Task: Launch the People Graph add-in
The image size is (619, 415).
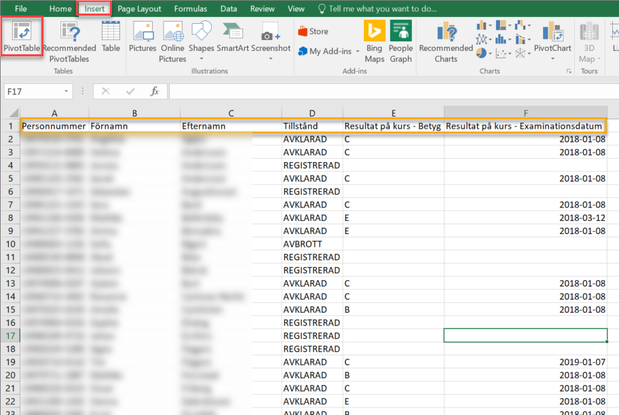Action: coord(400,41)
